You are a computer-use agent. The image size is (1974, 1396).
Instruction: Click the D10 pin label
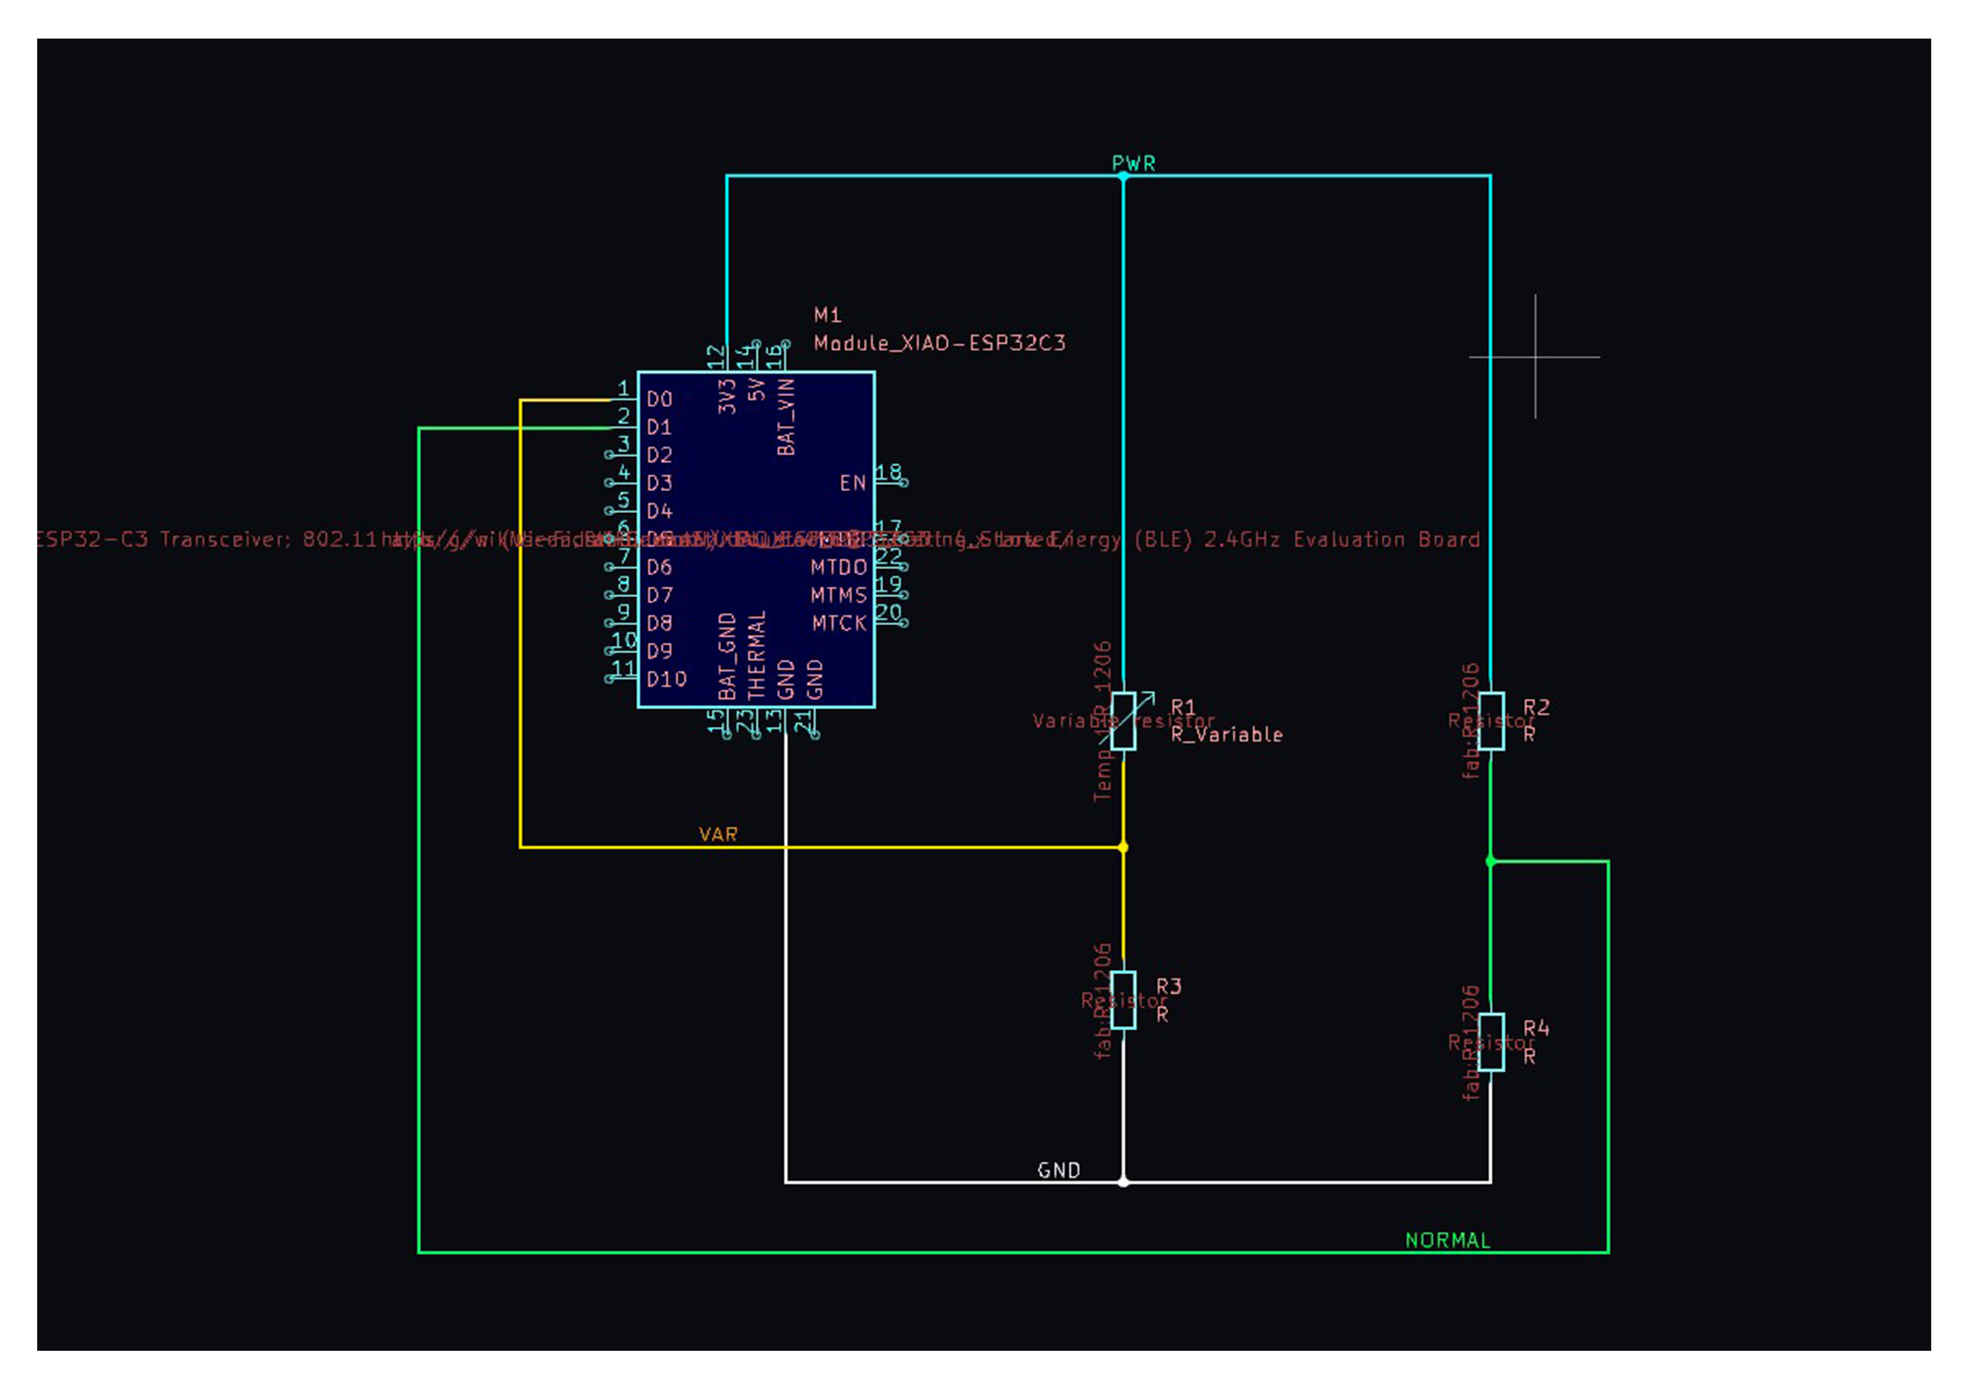(667, 679)
